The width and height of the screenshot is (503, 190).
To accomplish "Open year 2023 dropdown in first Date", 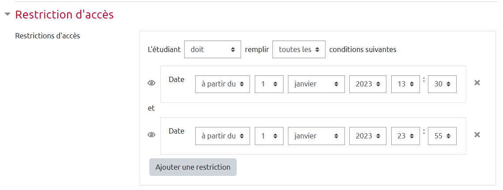I will 367,84.
